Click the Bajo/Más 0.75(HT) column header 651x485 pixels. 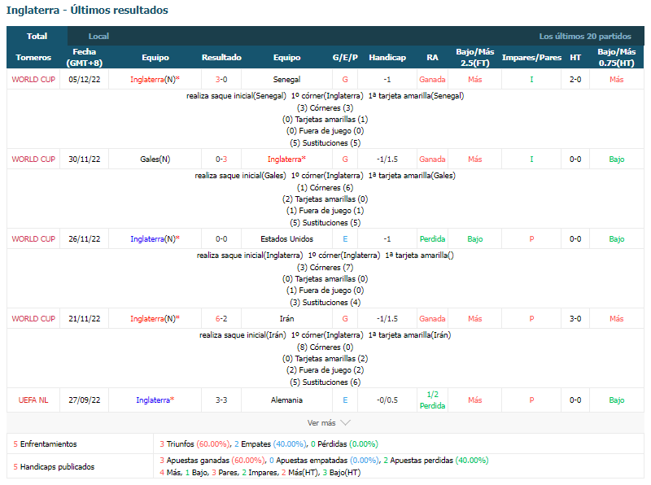point(617,57)
